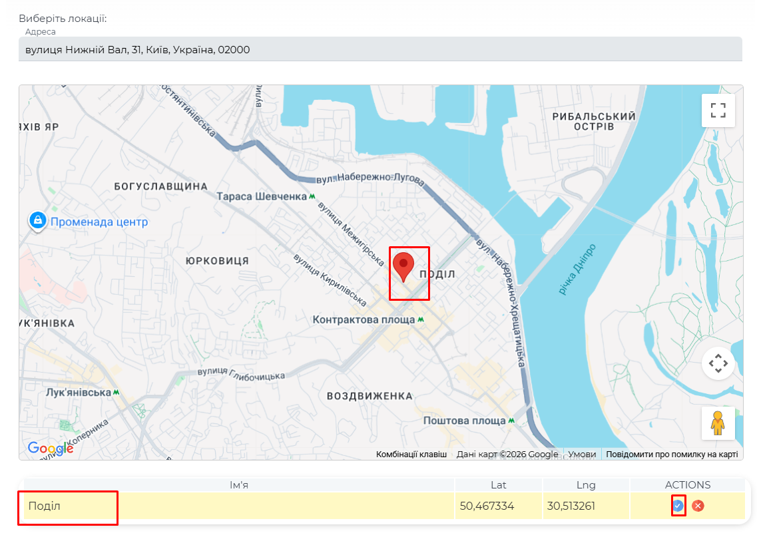The width and height of the screenshot is (757, 557).
Task: Delete the Поділ row with the red X
Action: pyautogui.click(x=698, y=506)
